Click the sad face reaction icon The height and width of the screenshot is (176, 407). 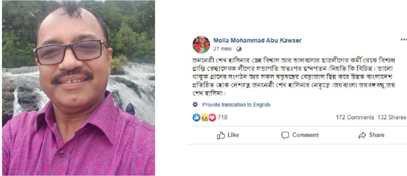coord(204,117)
